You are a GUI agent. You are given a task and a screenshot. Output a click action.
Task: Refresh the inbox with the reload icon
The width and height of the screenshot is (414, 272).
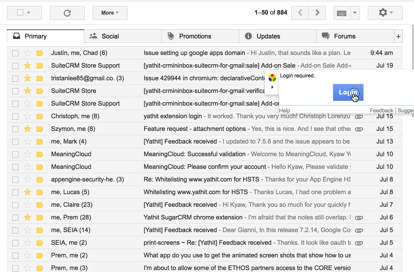click(67, 13)
